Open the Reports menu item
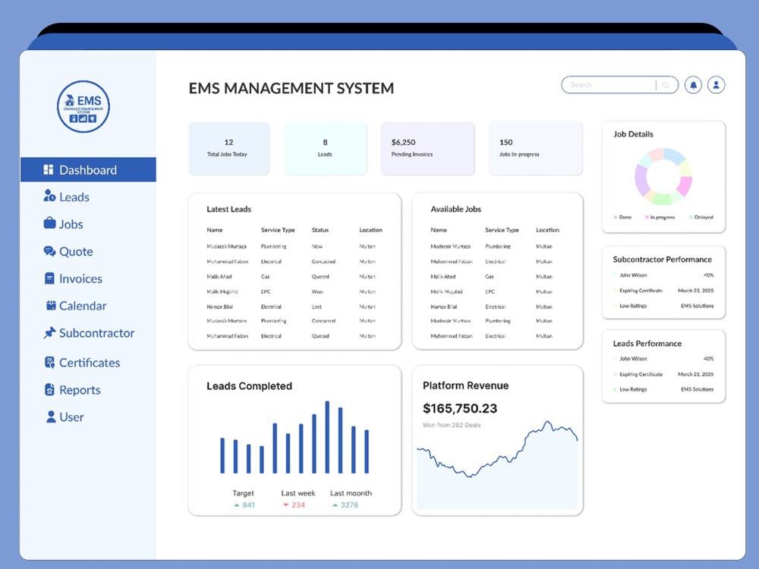 click(x=80, y=390)
